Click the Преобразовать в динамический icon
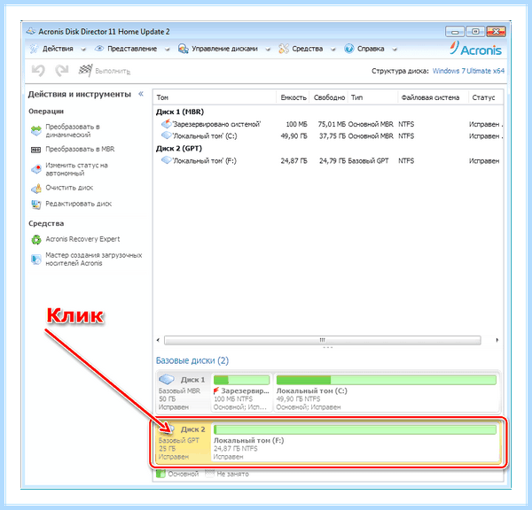This screenshot has height=510, width=532. click(x=36, y=131)
